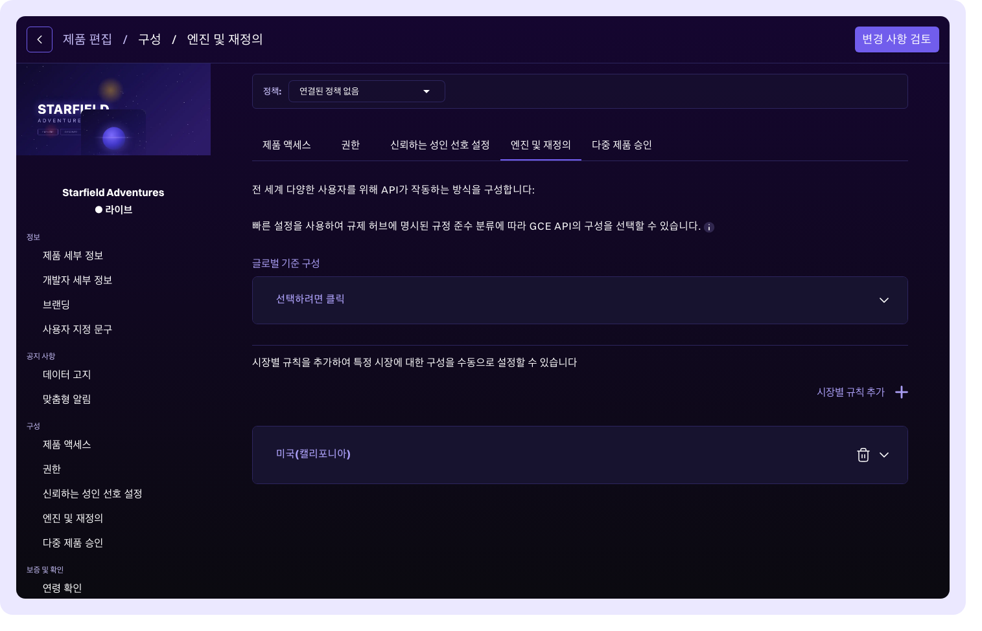Click the 변경 사항 검토 button
Image resolution: width=982 pixels, height=631 pixels.
(897, 39)
